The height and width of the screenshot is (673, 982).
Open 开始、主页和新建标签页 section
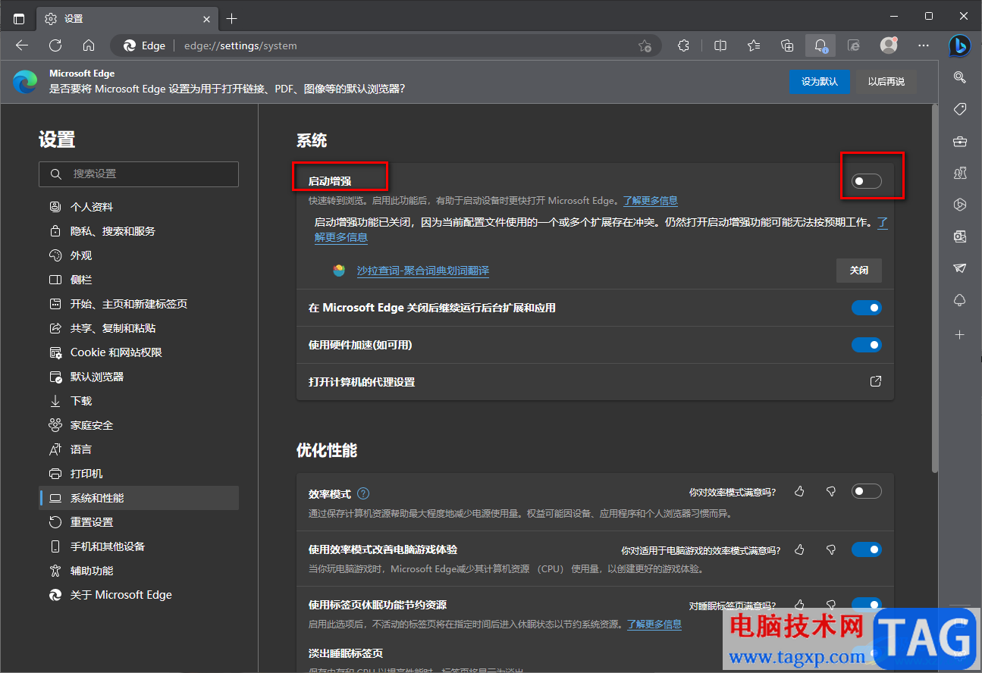pos(139,304)
